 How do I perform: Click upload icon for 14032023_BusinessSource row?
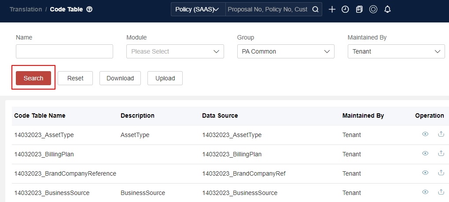[441, 192]
